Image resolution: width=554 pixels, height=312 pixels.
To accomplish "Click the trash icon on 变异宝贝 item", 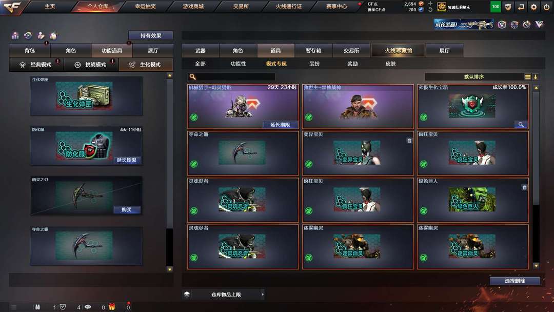I will point(409,141).
